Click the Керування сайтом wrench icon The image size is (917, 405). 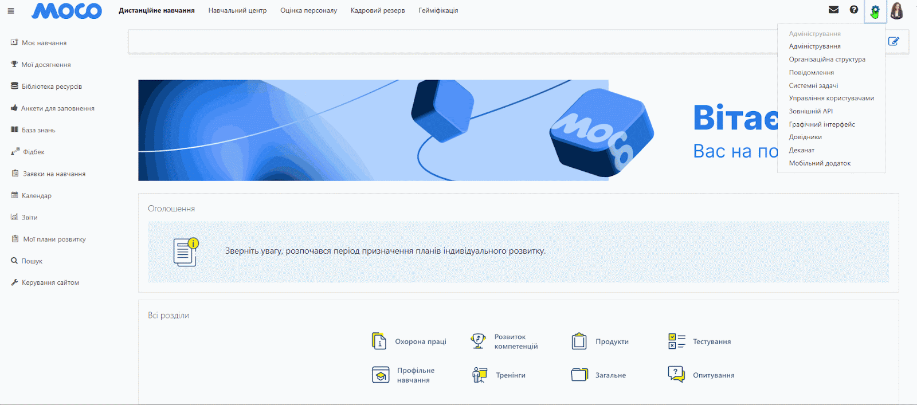pos(14,282)
